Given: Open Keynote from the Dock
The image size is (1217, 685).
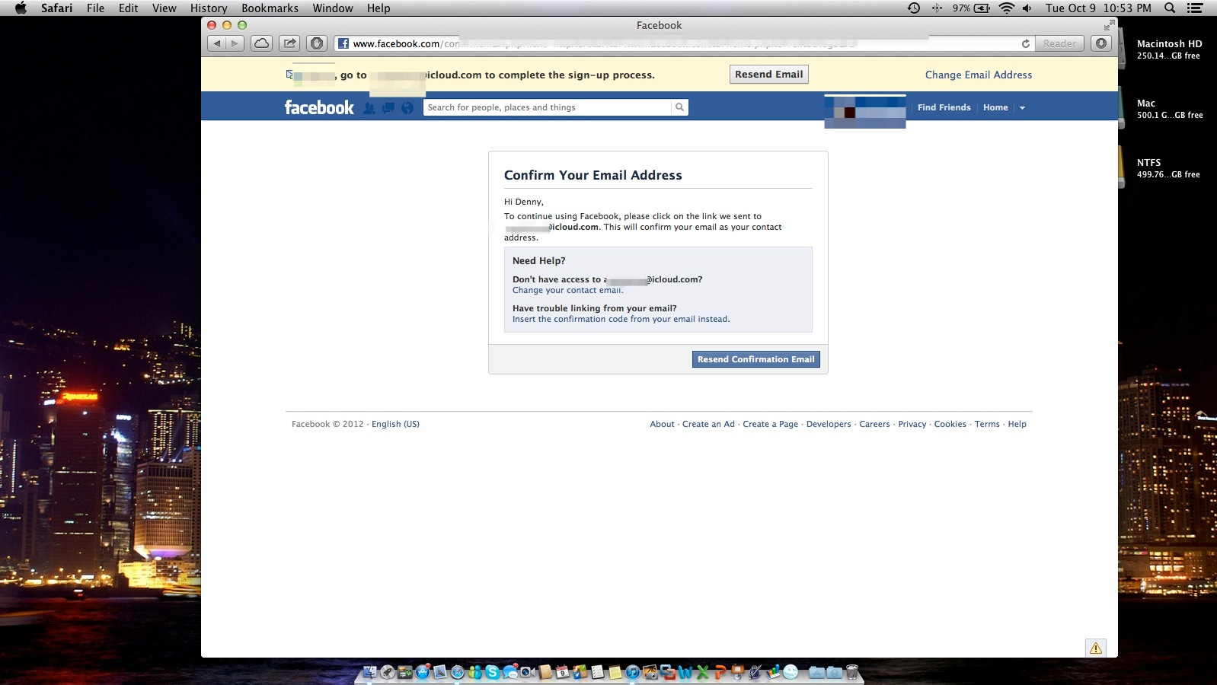Looking at the screenshot, I should [736, 671].
